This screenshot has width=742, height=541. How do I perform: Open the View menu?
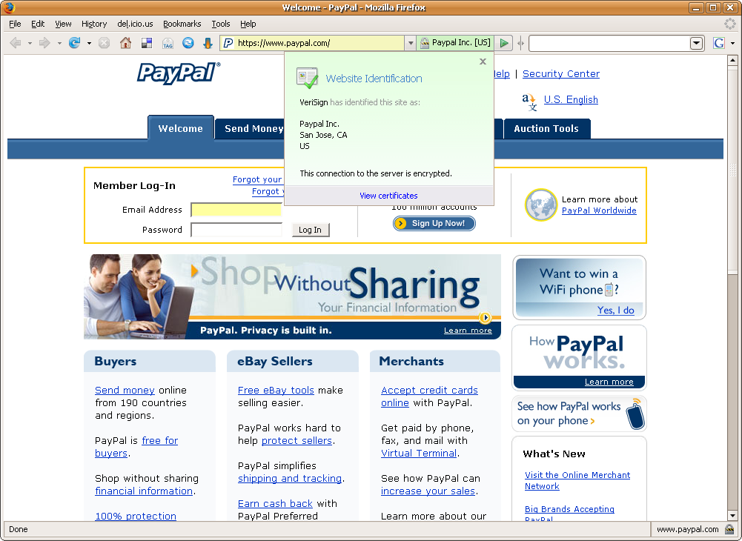[x=63, y=24]
